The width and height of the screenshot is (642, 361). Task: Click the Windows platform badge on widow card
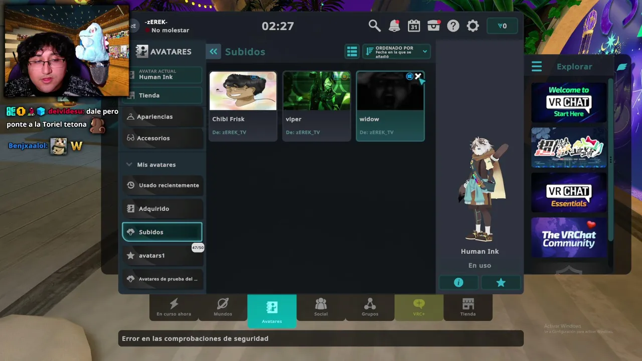(x=410, y=76)
